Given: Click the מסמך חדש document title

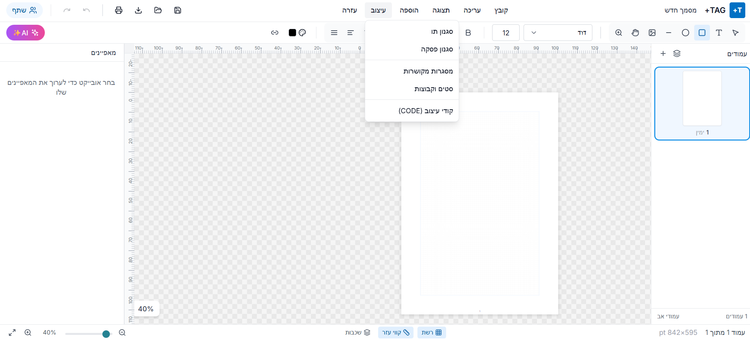Looking at the screenshot, I should tap(680, 10).
